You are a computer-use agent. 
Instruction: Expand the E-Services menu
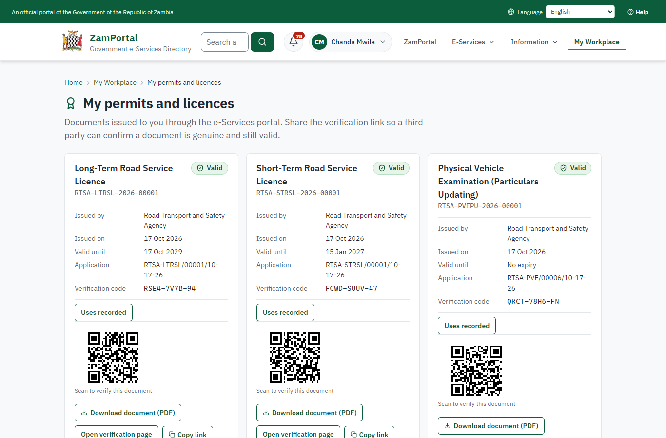pyautogui.click(x=473, y=42)
